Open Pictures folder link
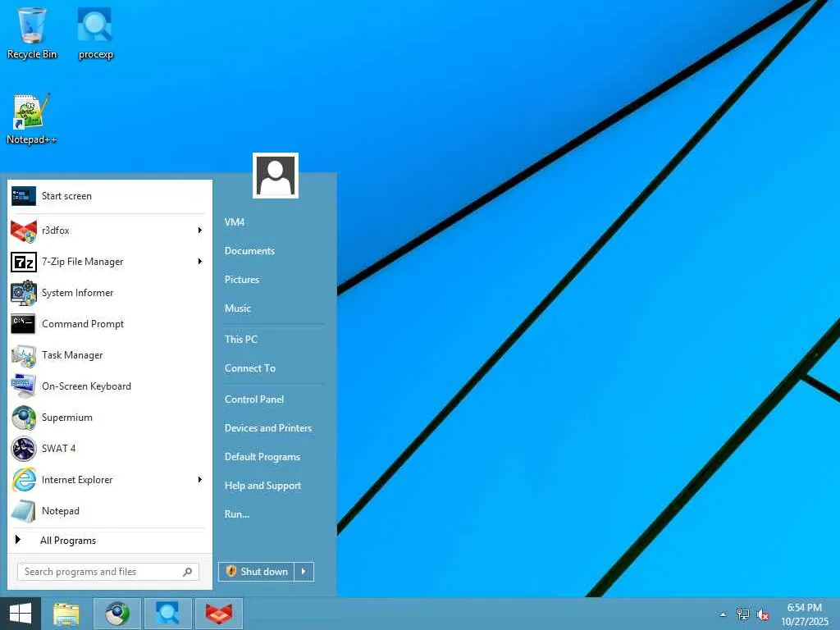840x630 pixels. pos(242,280)
